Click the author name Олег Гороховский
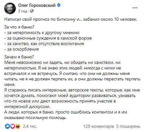Screen dimensions: 144x132 [x=37, y=5]
